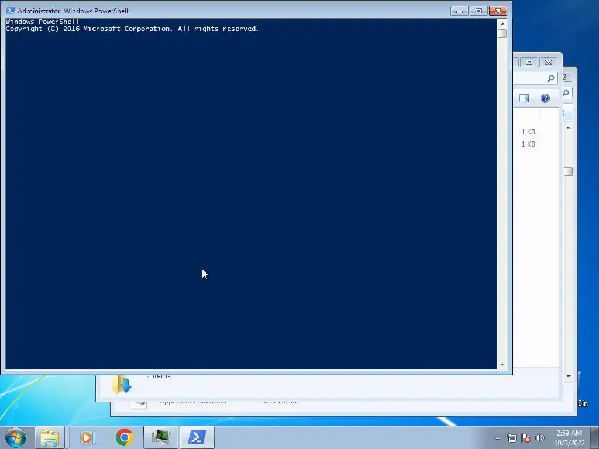Click the second '1 KB' size entry
The image size is (599, 449).
coord(528,144)
